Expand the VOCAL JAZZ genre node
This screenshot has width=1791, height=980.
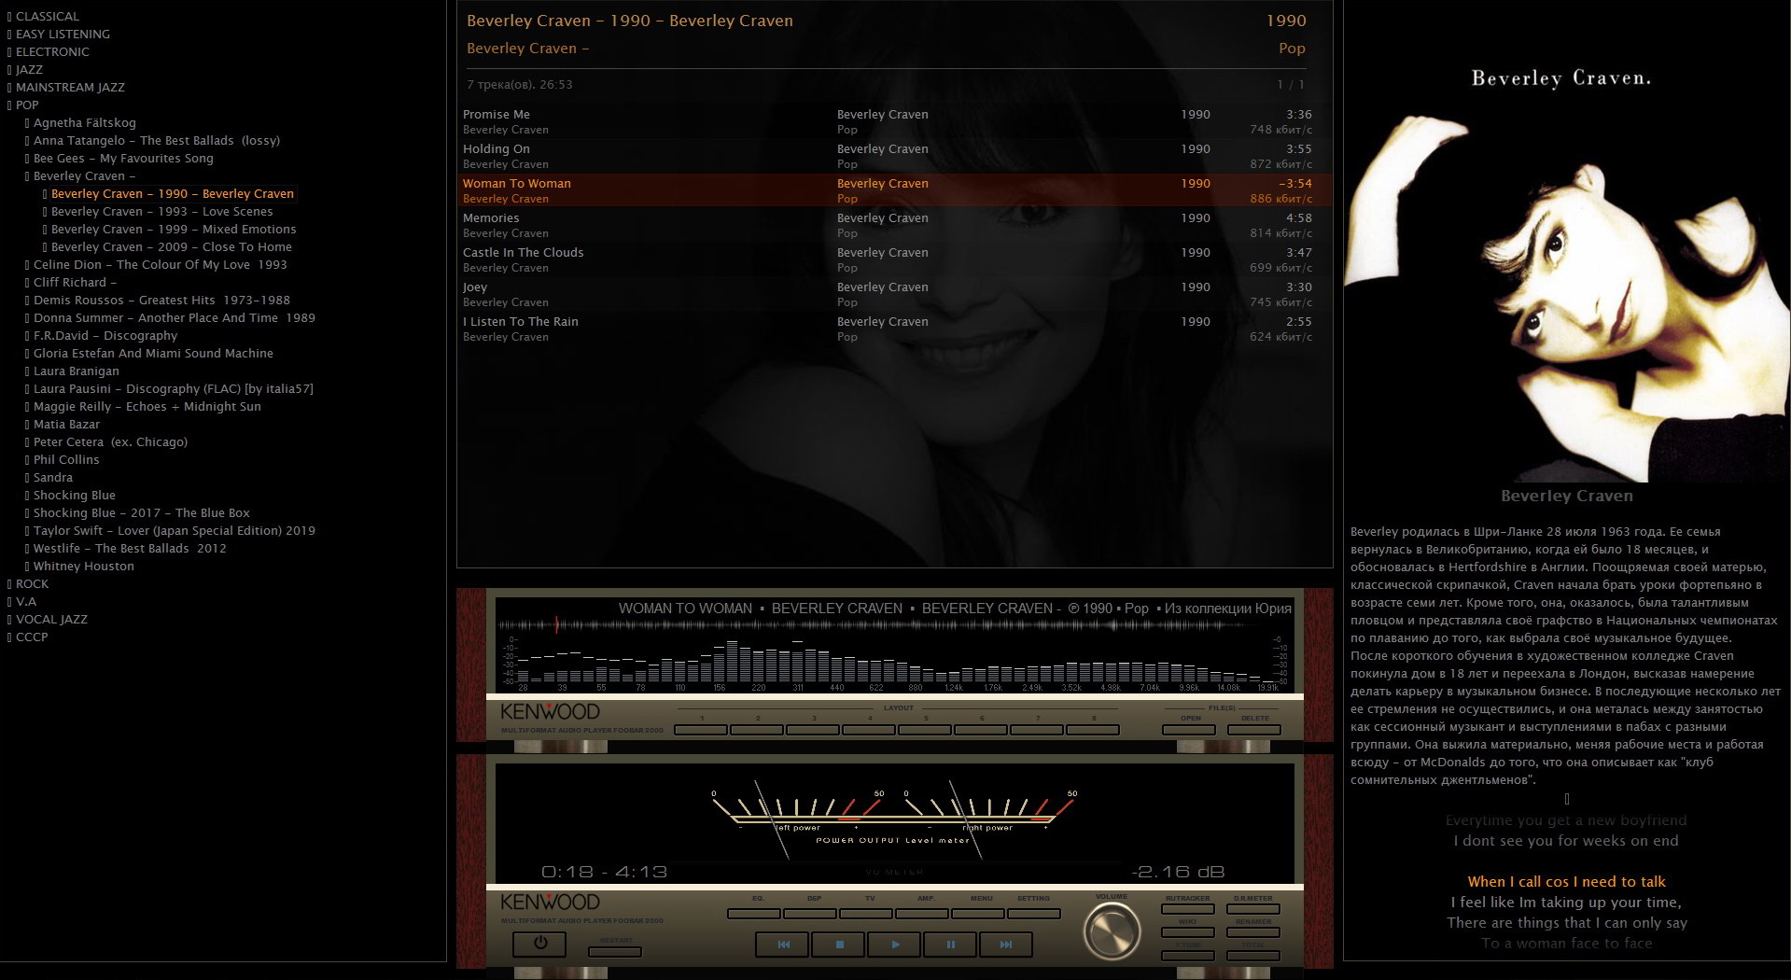9,620
